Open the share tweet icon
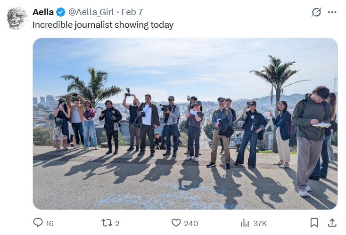Screen dimensions: 346x235 332,222
